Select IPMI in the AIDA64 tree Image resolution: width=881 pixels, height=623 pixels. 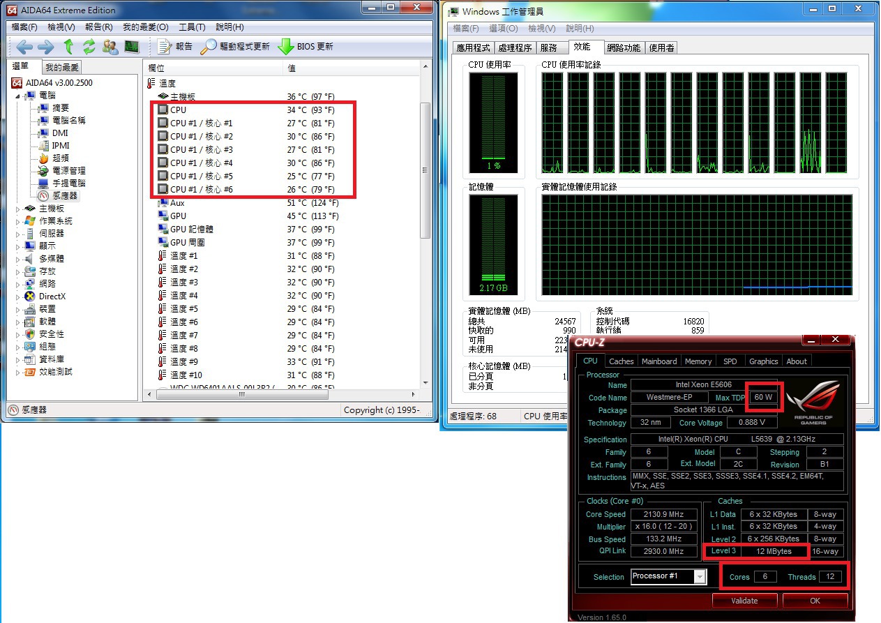pyautogui.click(x=61, y=146)
